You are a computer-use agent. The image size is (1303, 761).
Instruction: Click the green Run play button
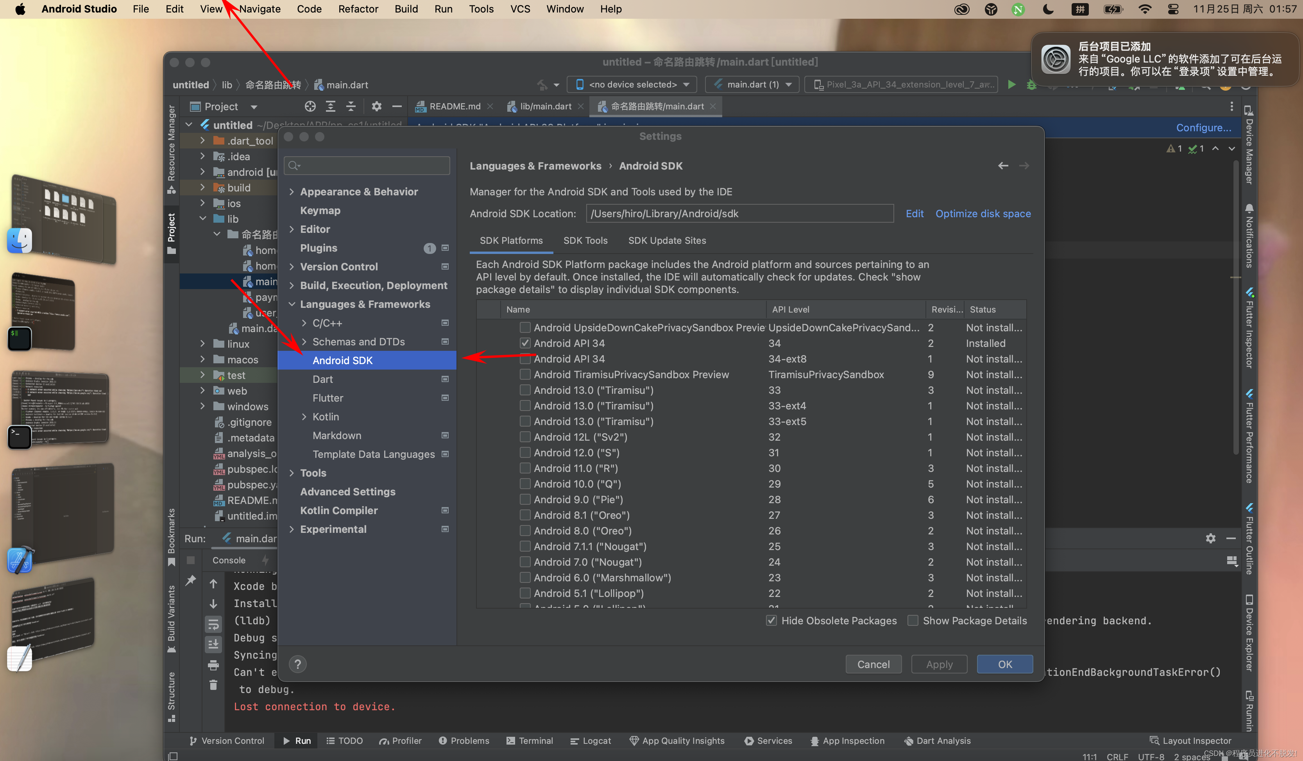pos(1011,84)
